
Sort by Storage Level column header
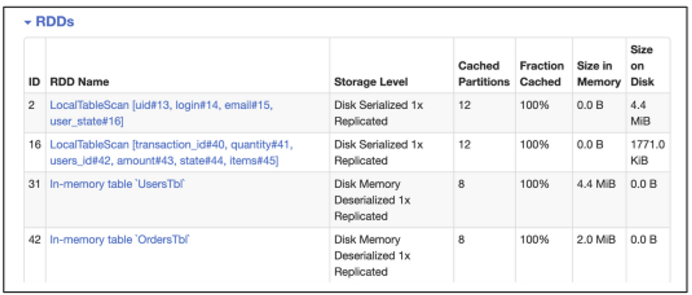tap(371, 82)
